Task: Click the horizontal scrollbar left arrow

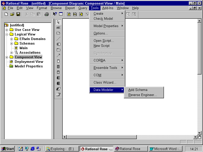Action: click(x=65, y=137)
